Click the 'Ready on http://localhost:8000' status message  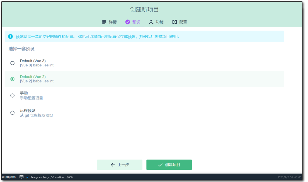(52, 177)
